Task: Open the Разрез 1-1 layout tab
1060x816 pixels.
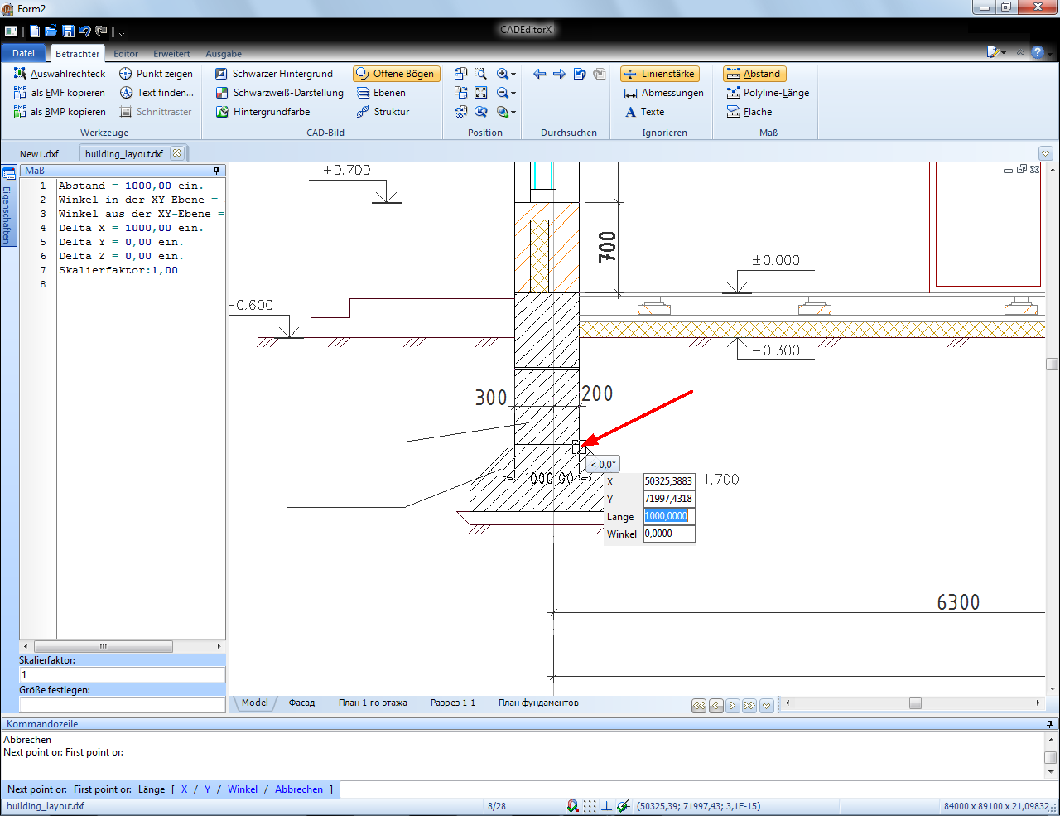Action: point(452,703)
